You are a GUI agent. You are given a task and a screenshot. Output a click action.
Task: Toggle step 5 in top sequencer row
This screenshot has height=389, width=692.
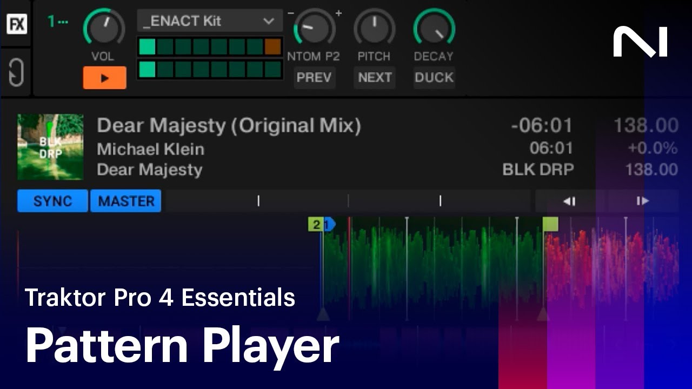219,47
